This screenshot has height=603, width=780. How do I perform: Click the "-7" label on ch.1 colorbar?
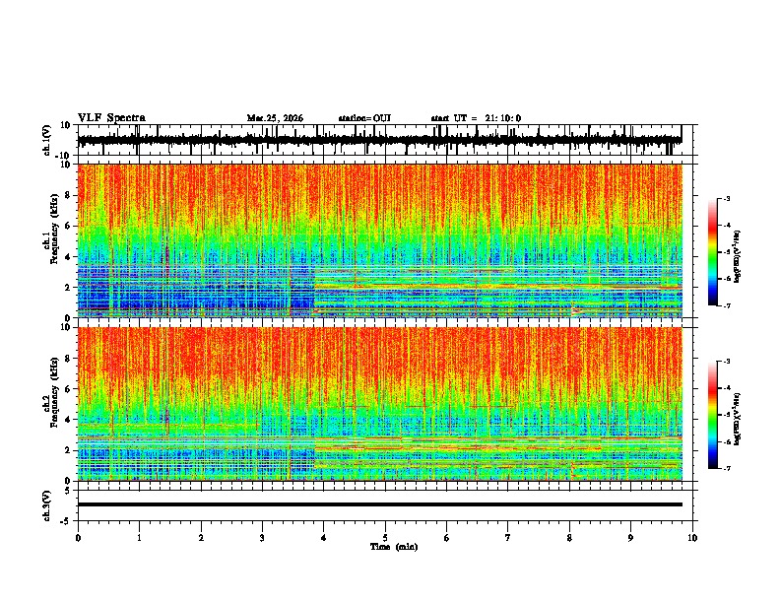(727, 305)
